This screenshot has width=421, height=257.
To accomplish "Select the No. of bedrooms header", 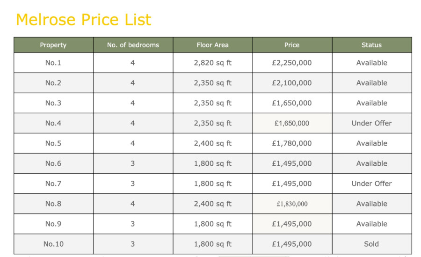I will coord(133,45).
